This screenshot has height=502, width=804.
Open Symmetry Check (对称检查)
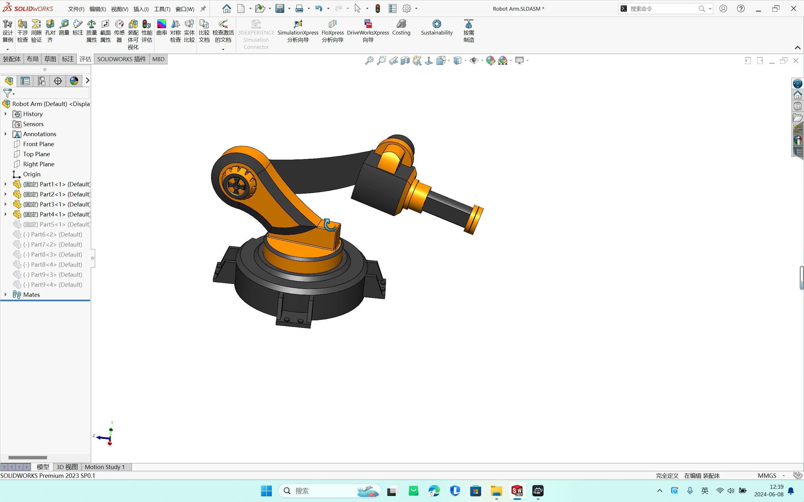click(176, 31)
